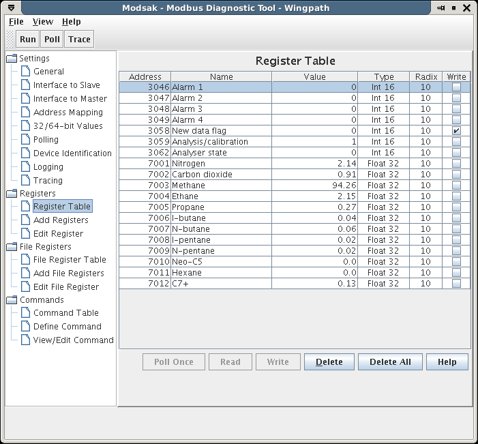Click the General page document icon
Screen dimensions: 478x444
tap(26, 71)
